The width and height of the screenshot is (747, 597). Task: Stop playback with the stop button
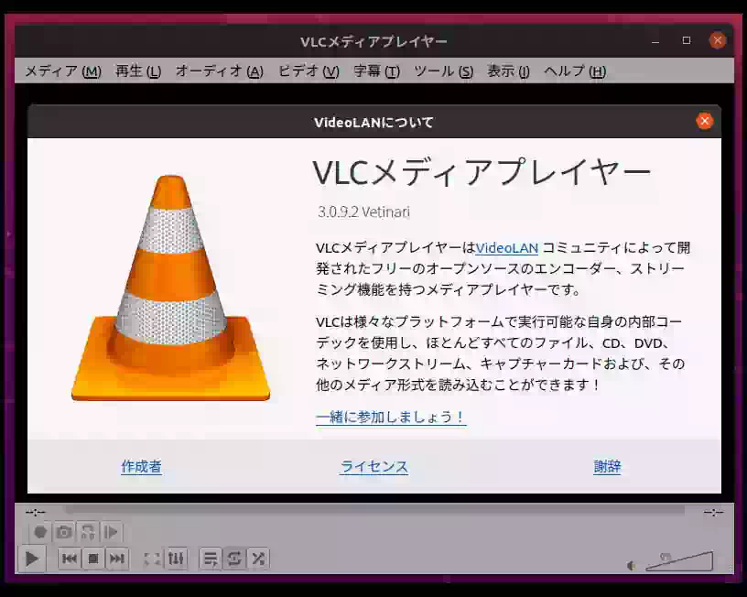tap(93, 559)
